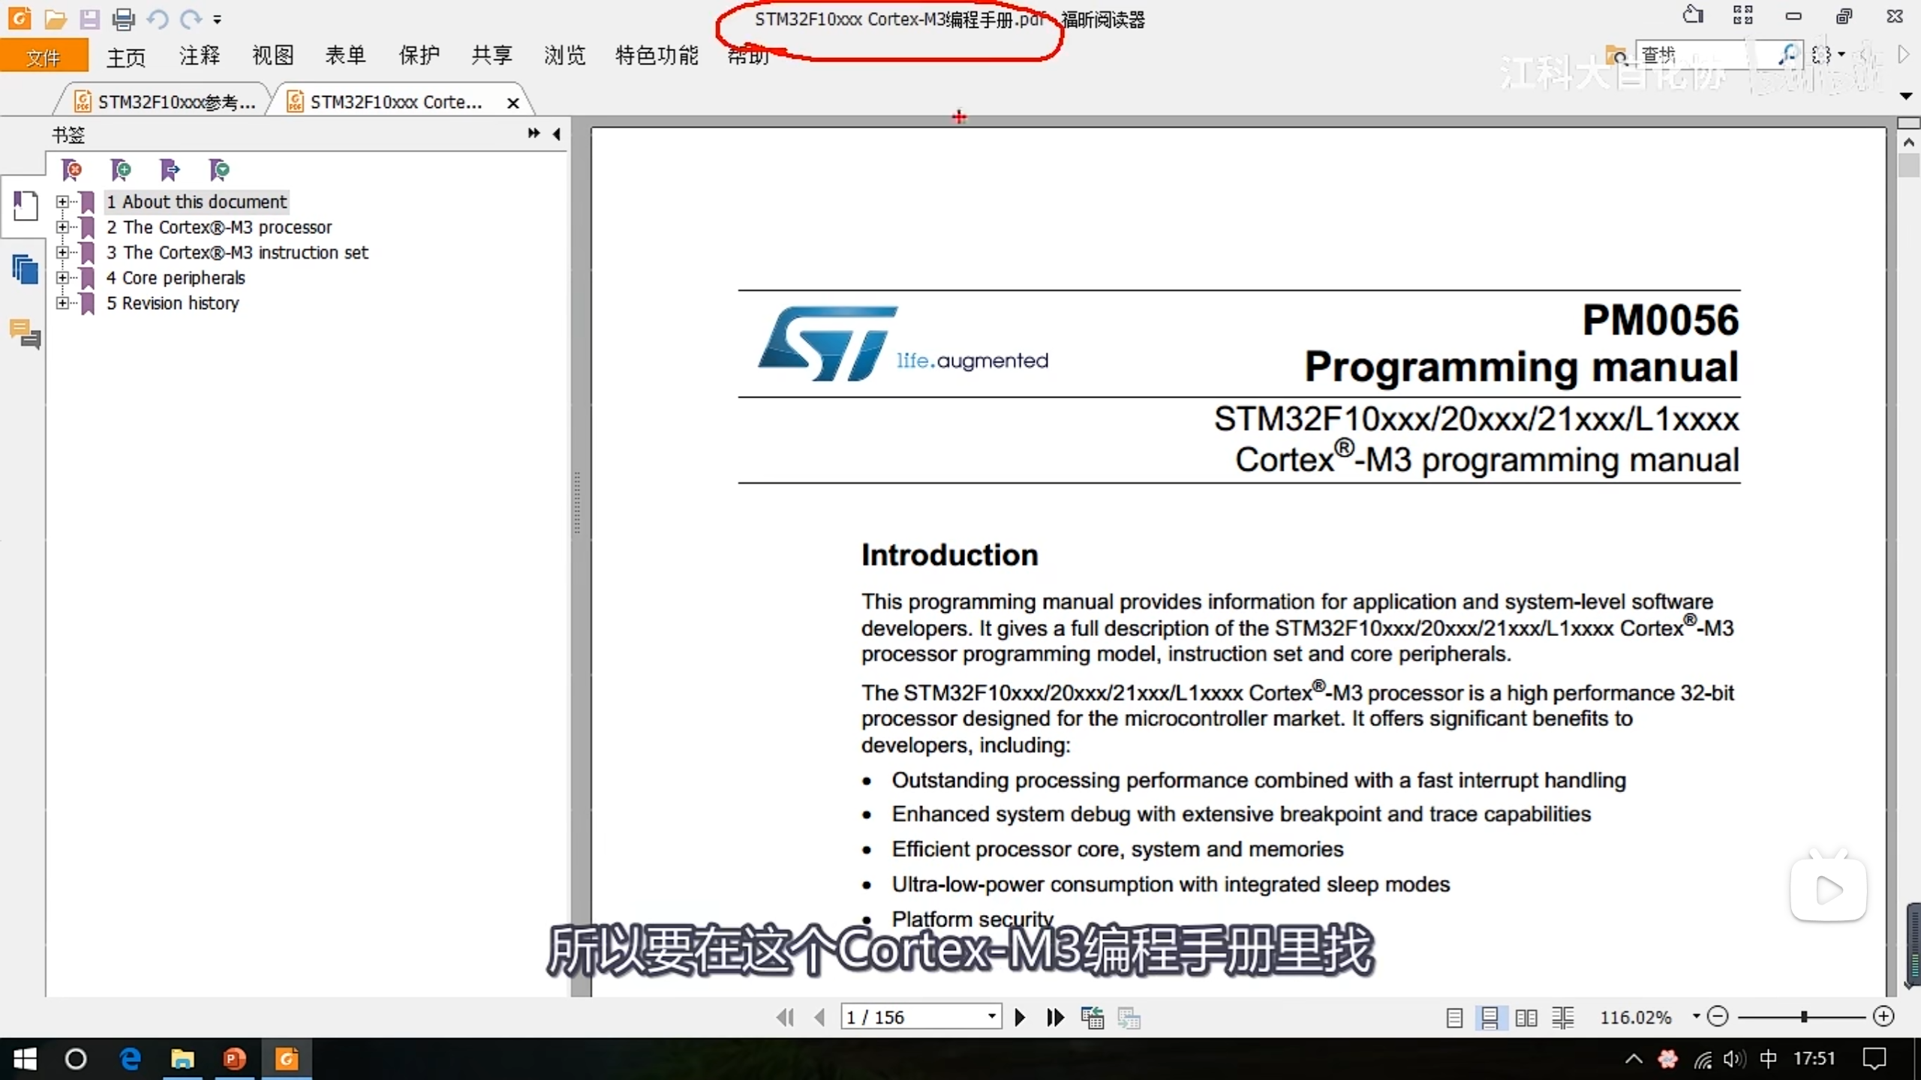Open the Comments side panel icon
This screenshot has height=1080, width=1921.
(x=26, y=334)
